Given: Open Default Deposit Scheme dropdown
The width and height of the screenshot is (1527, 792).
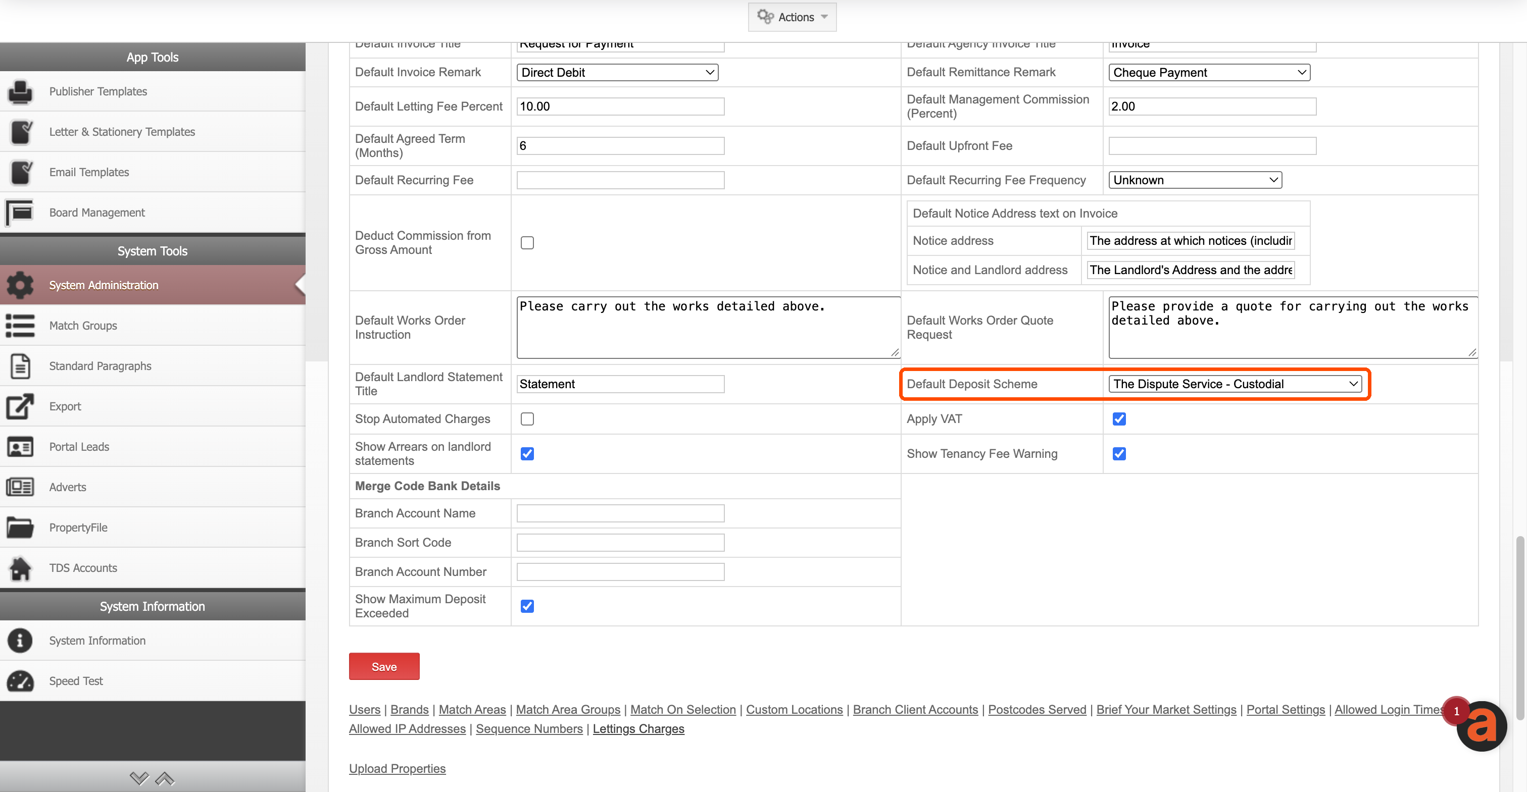Looking at the screenshot, I should coord(1235,384).
